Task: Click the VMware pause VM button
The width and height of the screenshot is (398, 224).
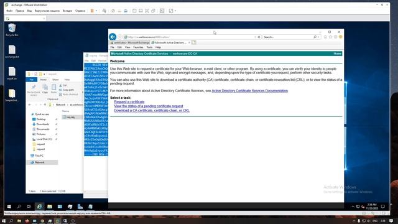Action: pyautogui.click(x=92, y=11)
